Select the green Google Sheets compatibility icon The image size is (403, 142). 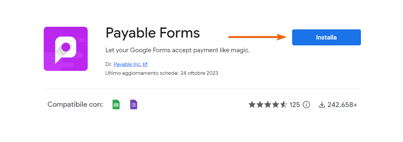click(116, 104)
